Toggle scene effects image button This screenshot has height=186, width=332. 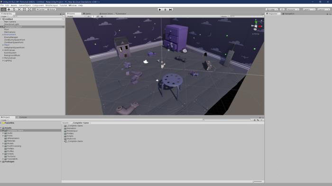pyautogui.click(x=102, y=16)
